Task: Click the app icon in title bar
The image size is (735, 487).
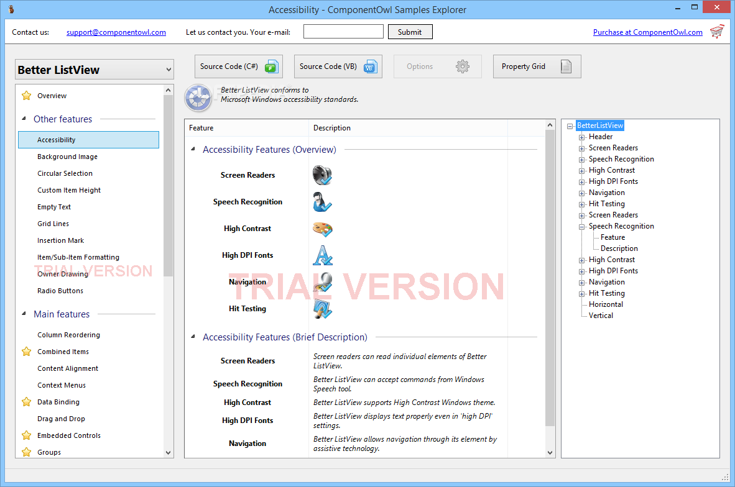Action: point(11,9)
